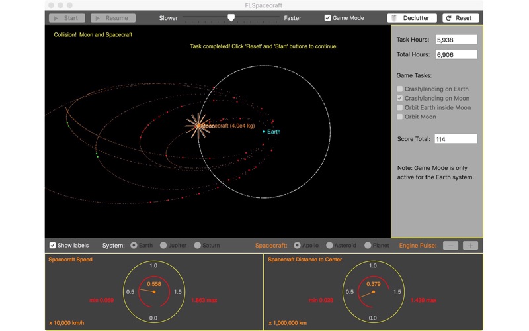Click the Start play button
Viewport: 529px width, 331px height.
(67, 18)
